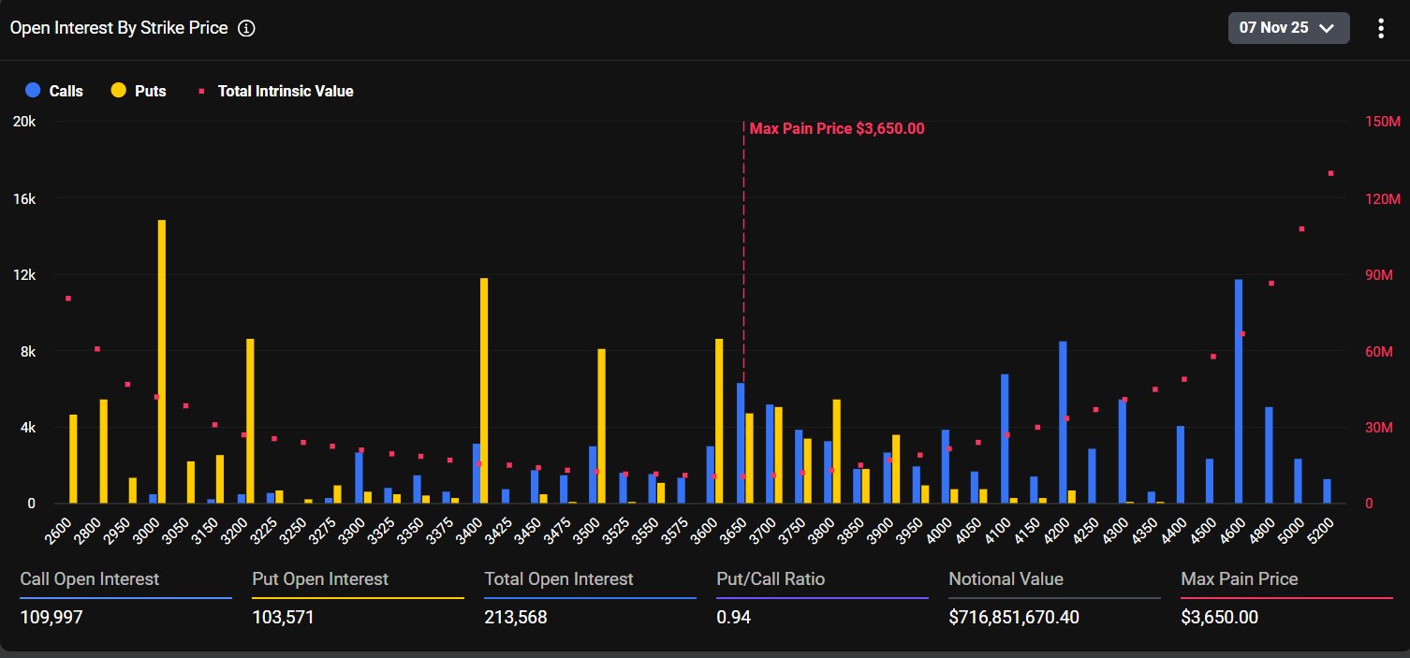Open the 07 Nov 25 expiry dropdown
This screenshot has height=658, width=1410.
click(1287, 28)
